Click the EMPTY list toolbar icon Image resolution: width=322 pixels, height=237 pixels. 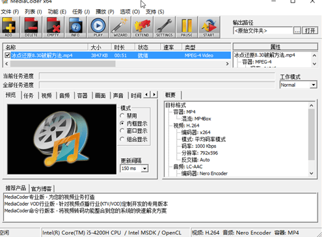click(x=53, y=27)
